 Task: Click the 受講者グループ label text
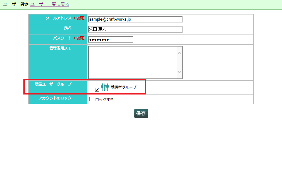tap(123, 87)
